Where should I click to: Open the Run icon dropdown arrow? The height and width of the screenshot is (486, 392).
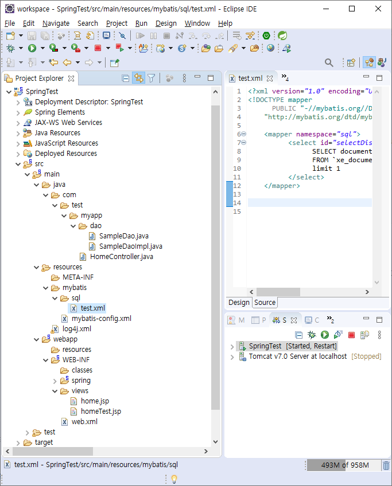point(42,48)
